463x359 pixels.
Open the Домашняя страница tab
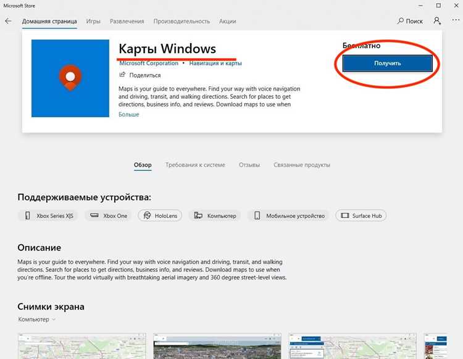[49, 21]
